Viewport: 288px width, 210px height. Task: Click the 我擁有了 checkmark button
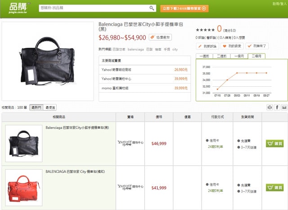click(259, 46)
